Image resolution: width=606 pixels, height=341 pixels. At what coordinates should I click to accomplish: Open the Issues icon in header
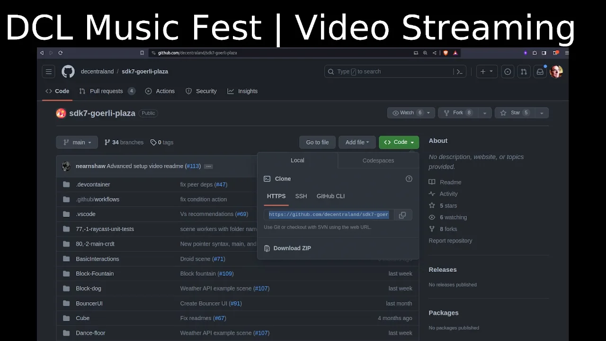(x=508, y=72)
